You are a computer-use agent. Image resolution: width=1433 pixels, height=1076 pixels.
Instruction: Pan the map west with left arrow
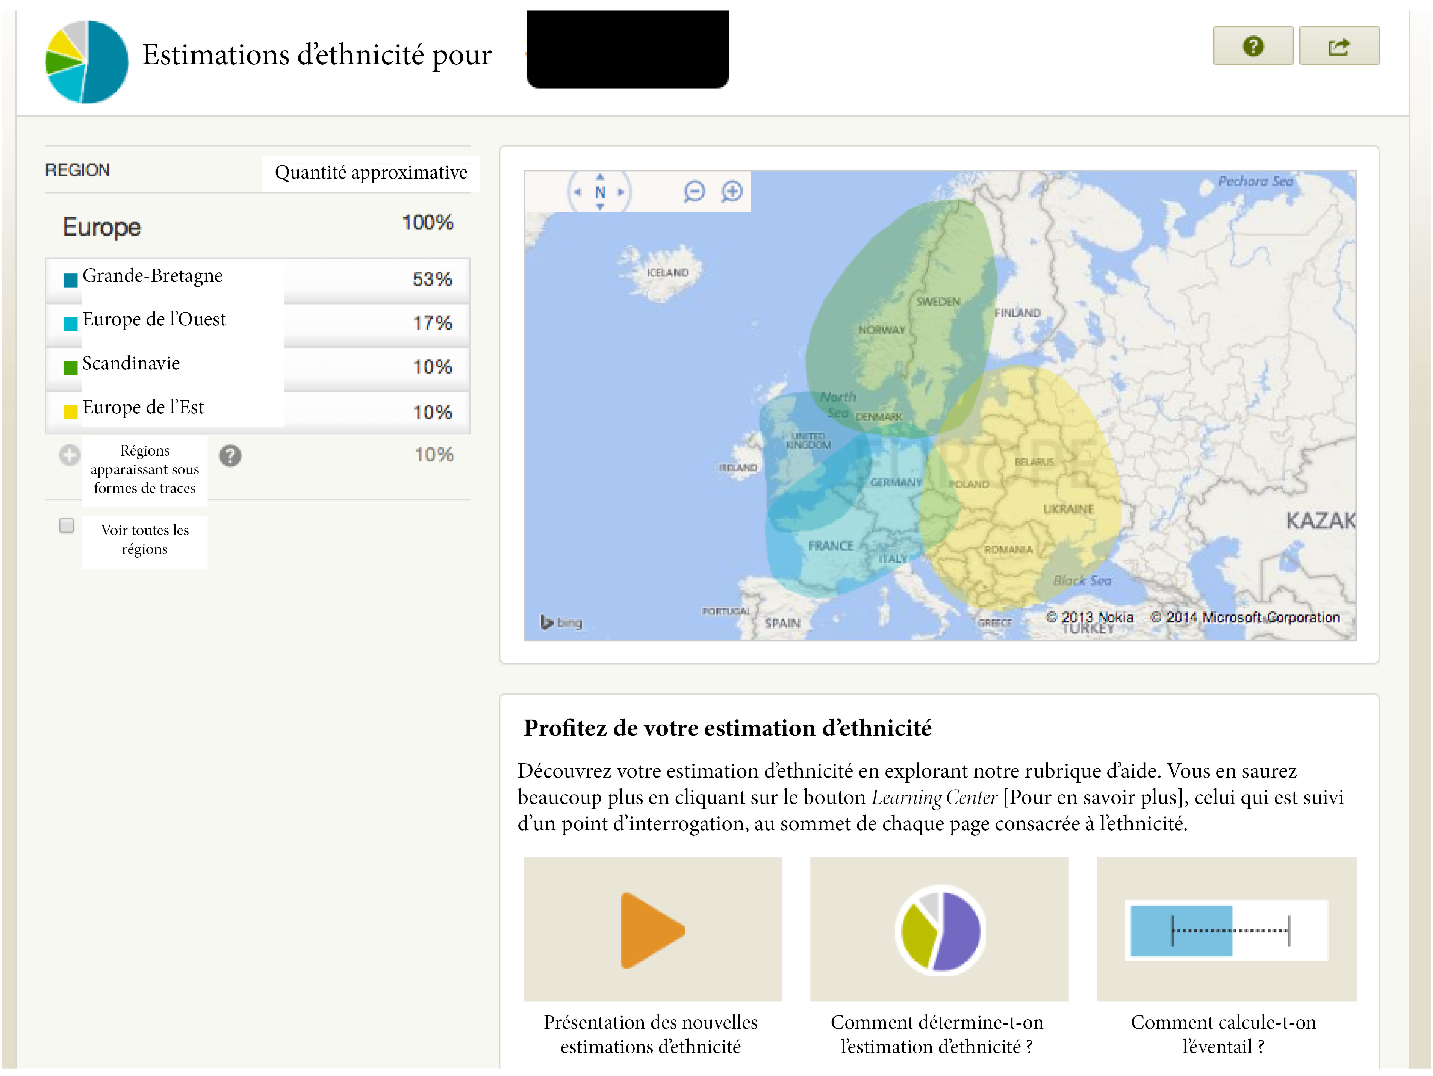(577, 192)
